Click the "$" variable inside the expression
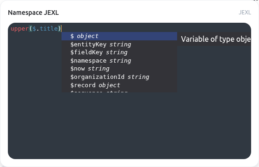Image resolution: width=259 pixels, height=167 pixels. 34,29
